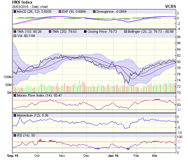Click the green Divergence legend swatch

[x=94, y=12]
